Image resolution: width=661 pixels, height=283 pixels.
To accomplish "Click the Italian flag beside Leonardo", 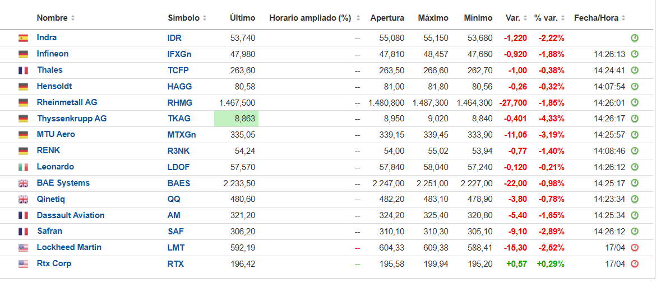I will pyautogui.click(x=23, y=167).
